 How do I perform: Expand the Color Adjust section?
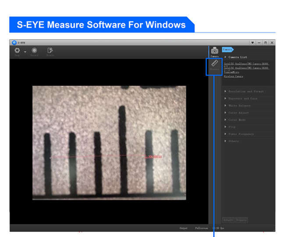238,113
